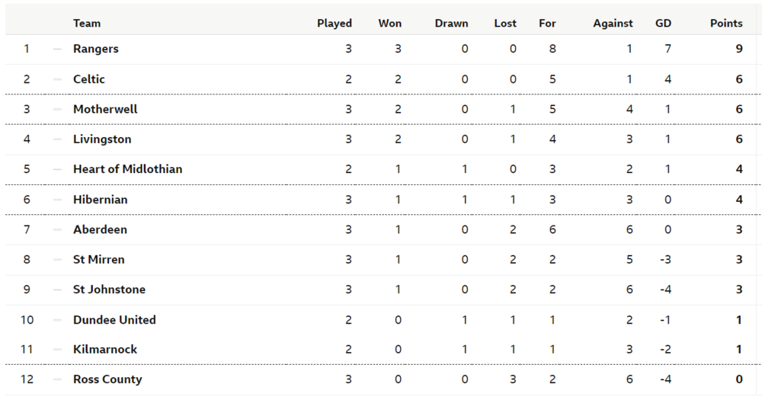Click the Livingston team name
Image resolution: width=762 pixels, height=403 pixels.
coord(102,139)
